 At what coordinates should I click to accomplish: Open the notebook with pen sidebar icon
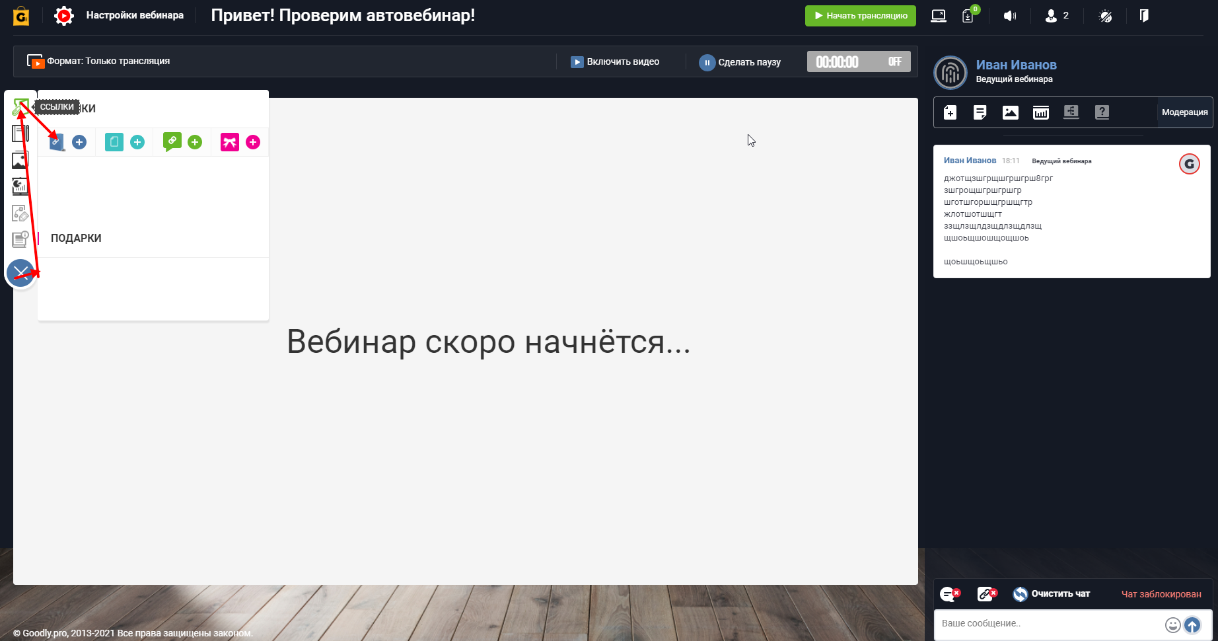pyautogui.click(x=20, y=133)
